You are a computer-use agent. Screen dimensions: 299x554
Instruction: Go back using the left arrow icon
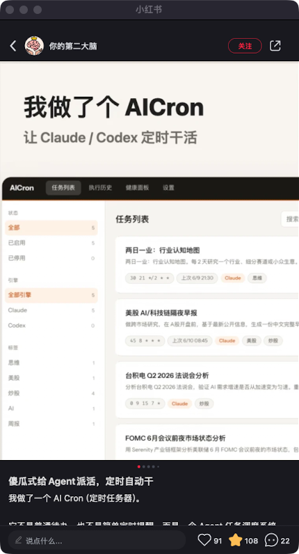(x=13, y=46)
